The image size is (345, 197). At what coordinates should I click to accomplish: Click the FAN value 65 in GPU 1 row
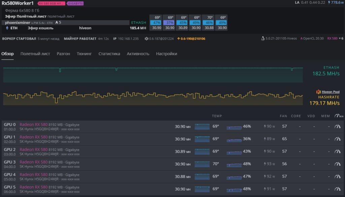(x=284, y=139)
